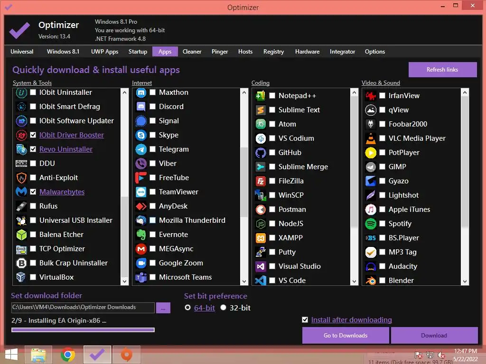Click the Windows Start button
Image resolution: width=486 pixels, height=364 pixels.
click(x=11, y=355)
